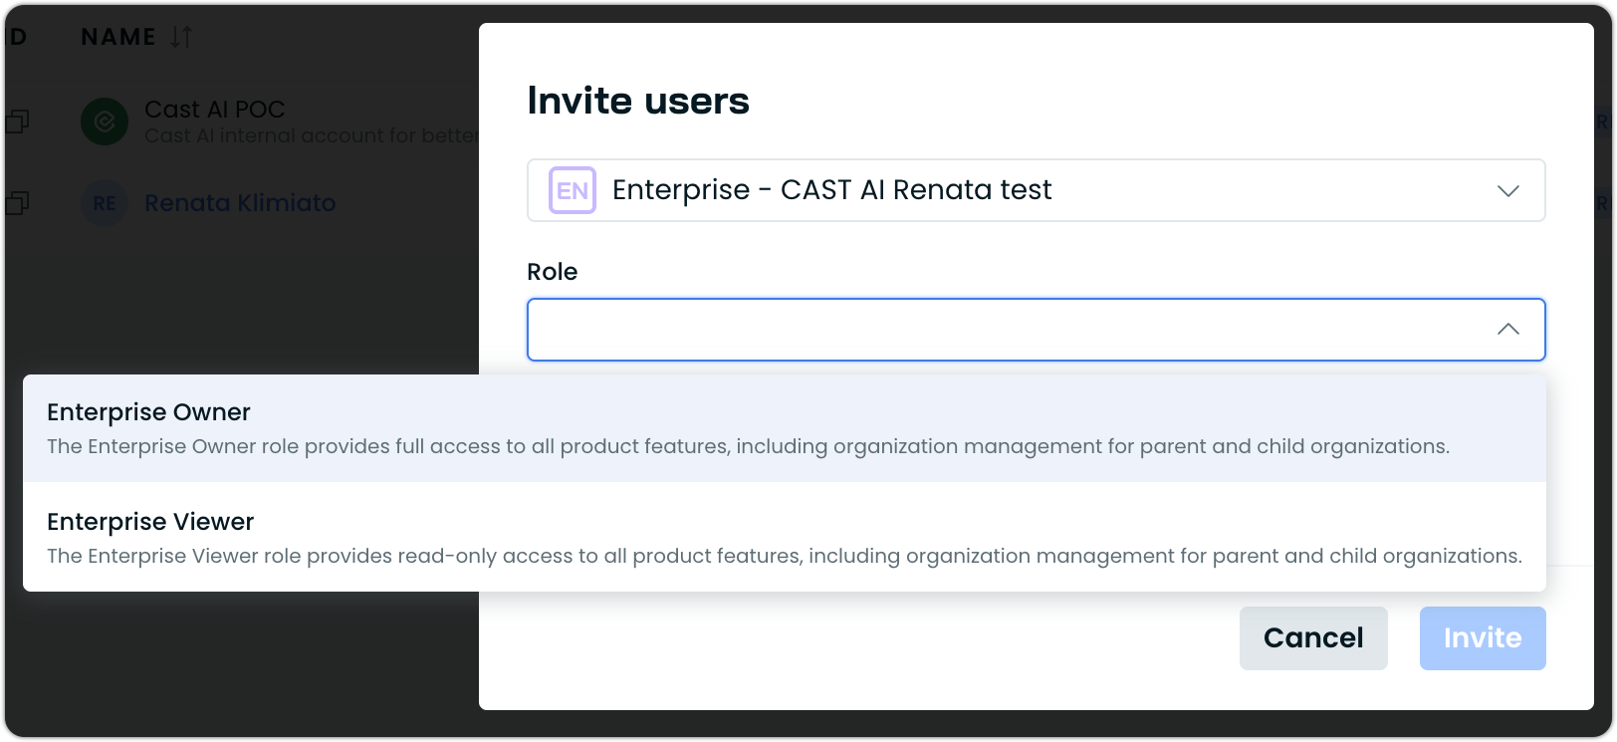This screenshot has height=742, width=1617.
Task: Click the Enterprise Viewer role description text
Action: (785, 556)
